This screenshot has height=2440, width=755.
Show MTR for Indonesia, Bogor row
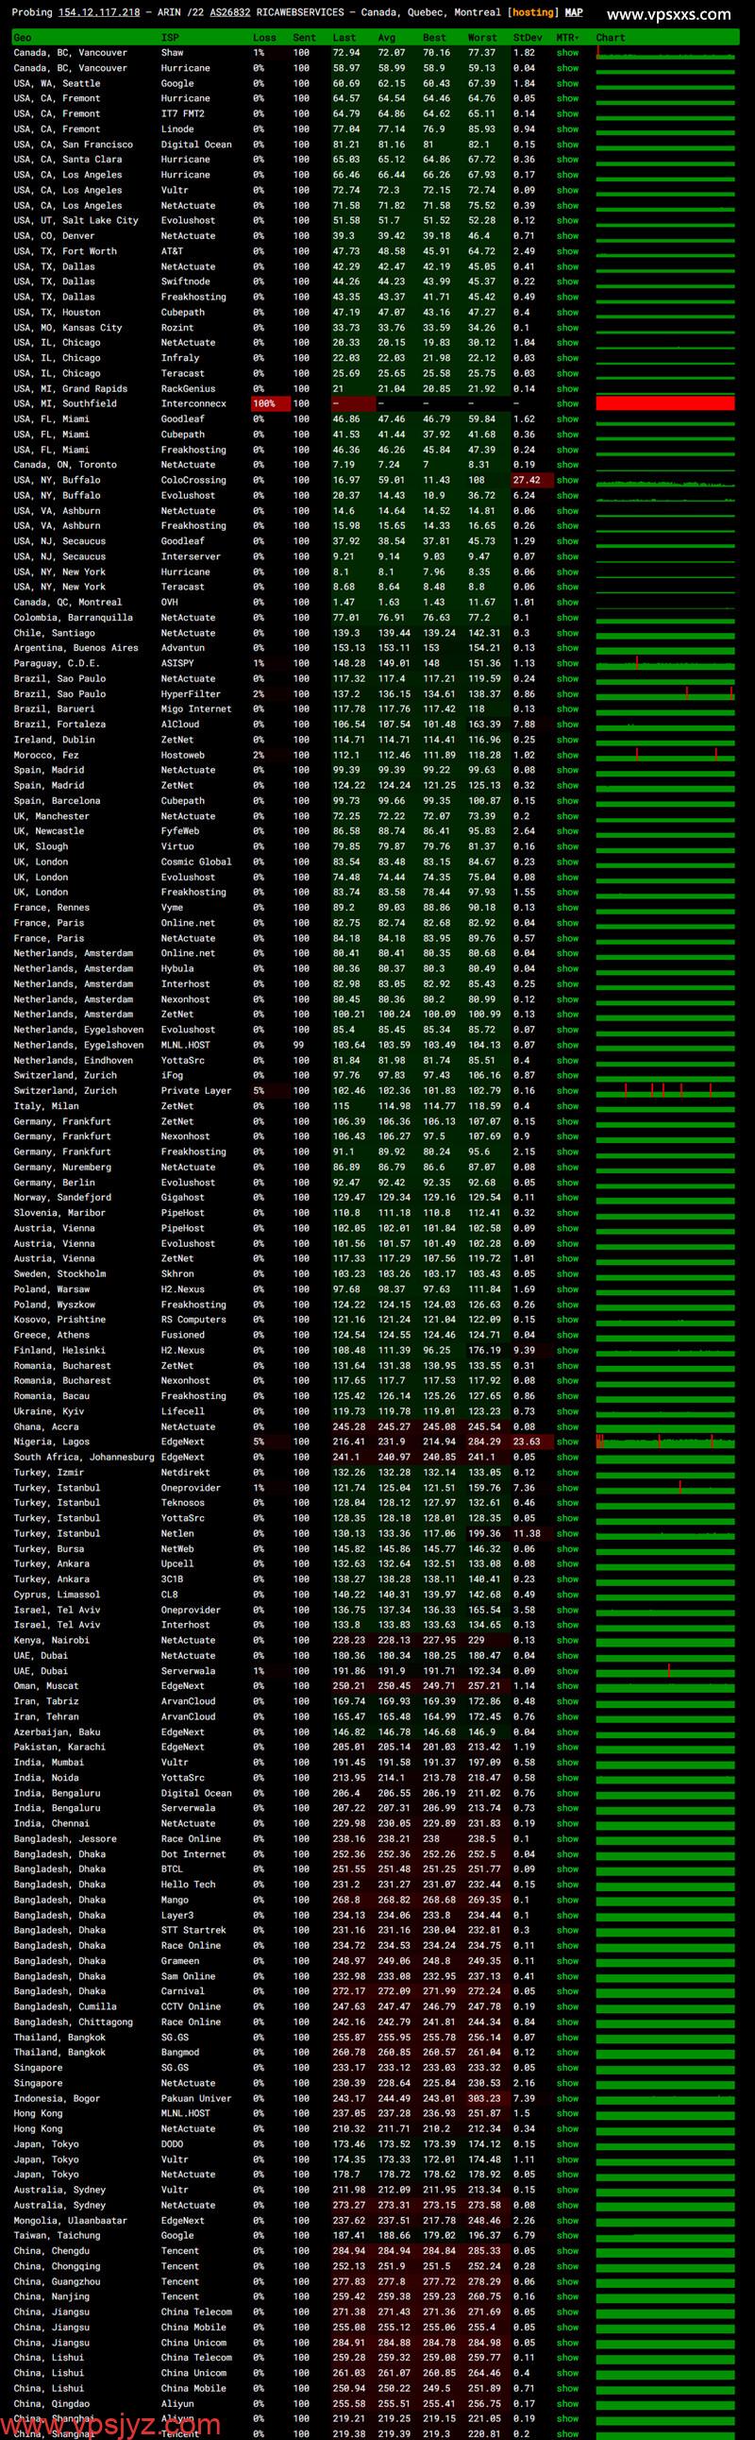point(568,2098)
